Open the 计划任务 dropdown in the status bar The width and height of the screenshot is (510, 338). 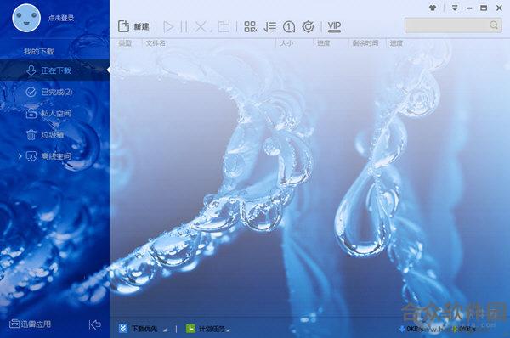[x=208, y=329]
